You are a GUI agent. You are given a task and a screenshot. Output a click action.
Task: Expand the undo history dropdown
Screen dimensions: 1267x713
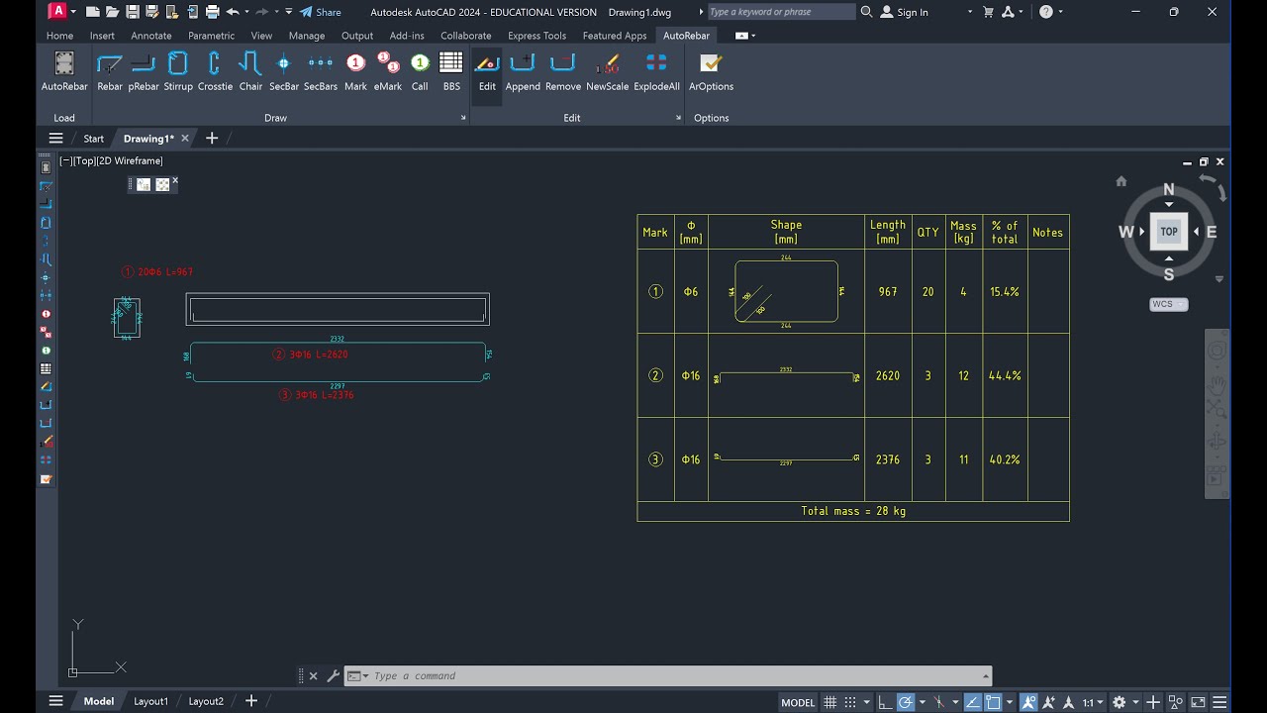[x=246, y=12]
